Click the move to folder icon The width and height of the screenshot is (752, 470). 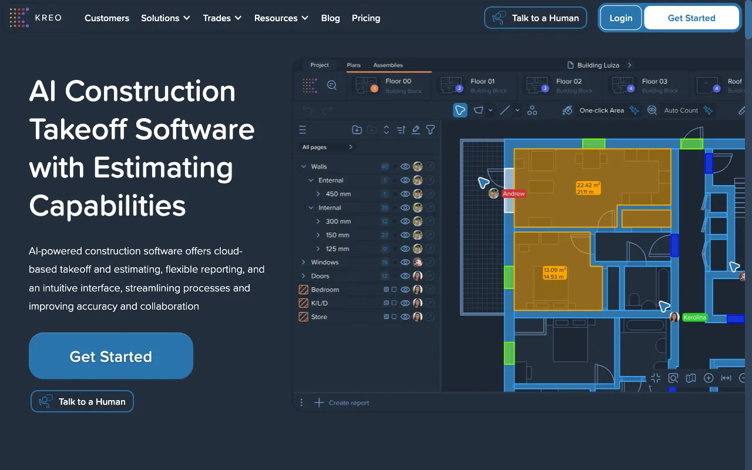pos(371,130)
